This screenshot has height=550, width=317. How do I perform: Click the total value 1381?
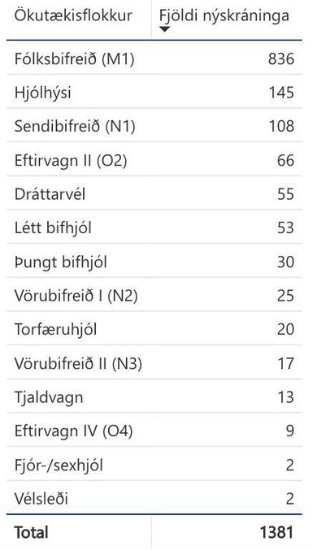[x=276, y=532]
